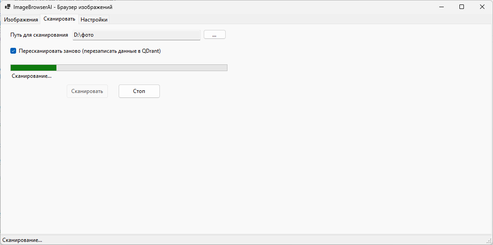Viewport: 493px width, 245px height.
Task: Open folder browser with the "..." button
Action: click(x=214, y=35)
